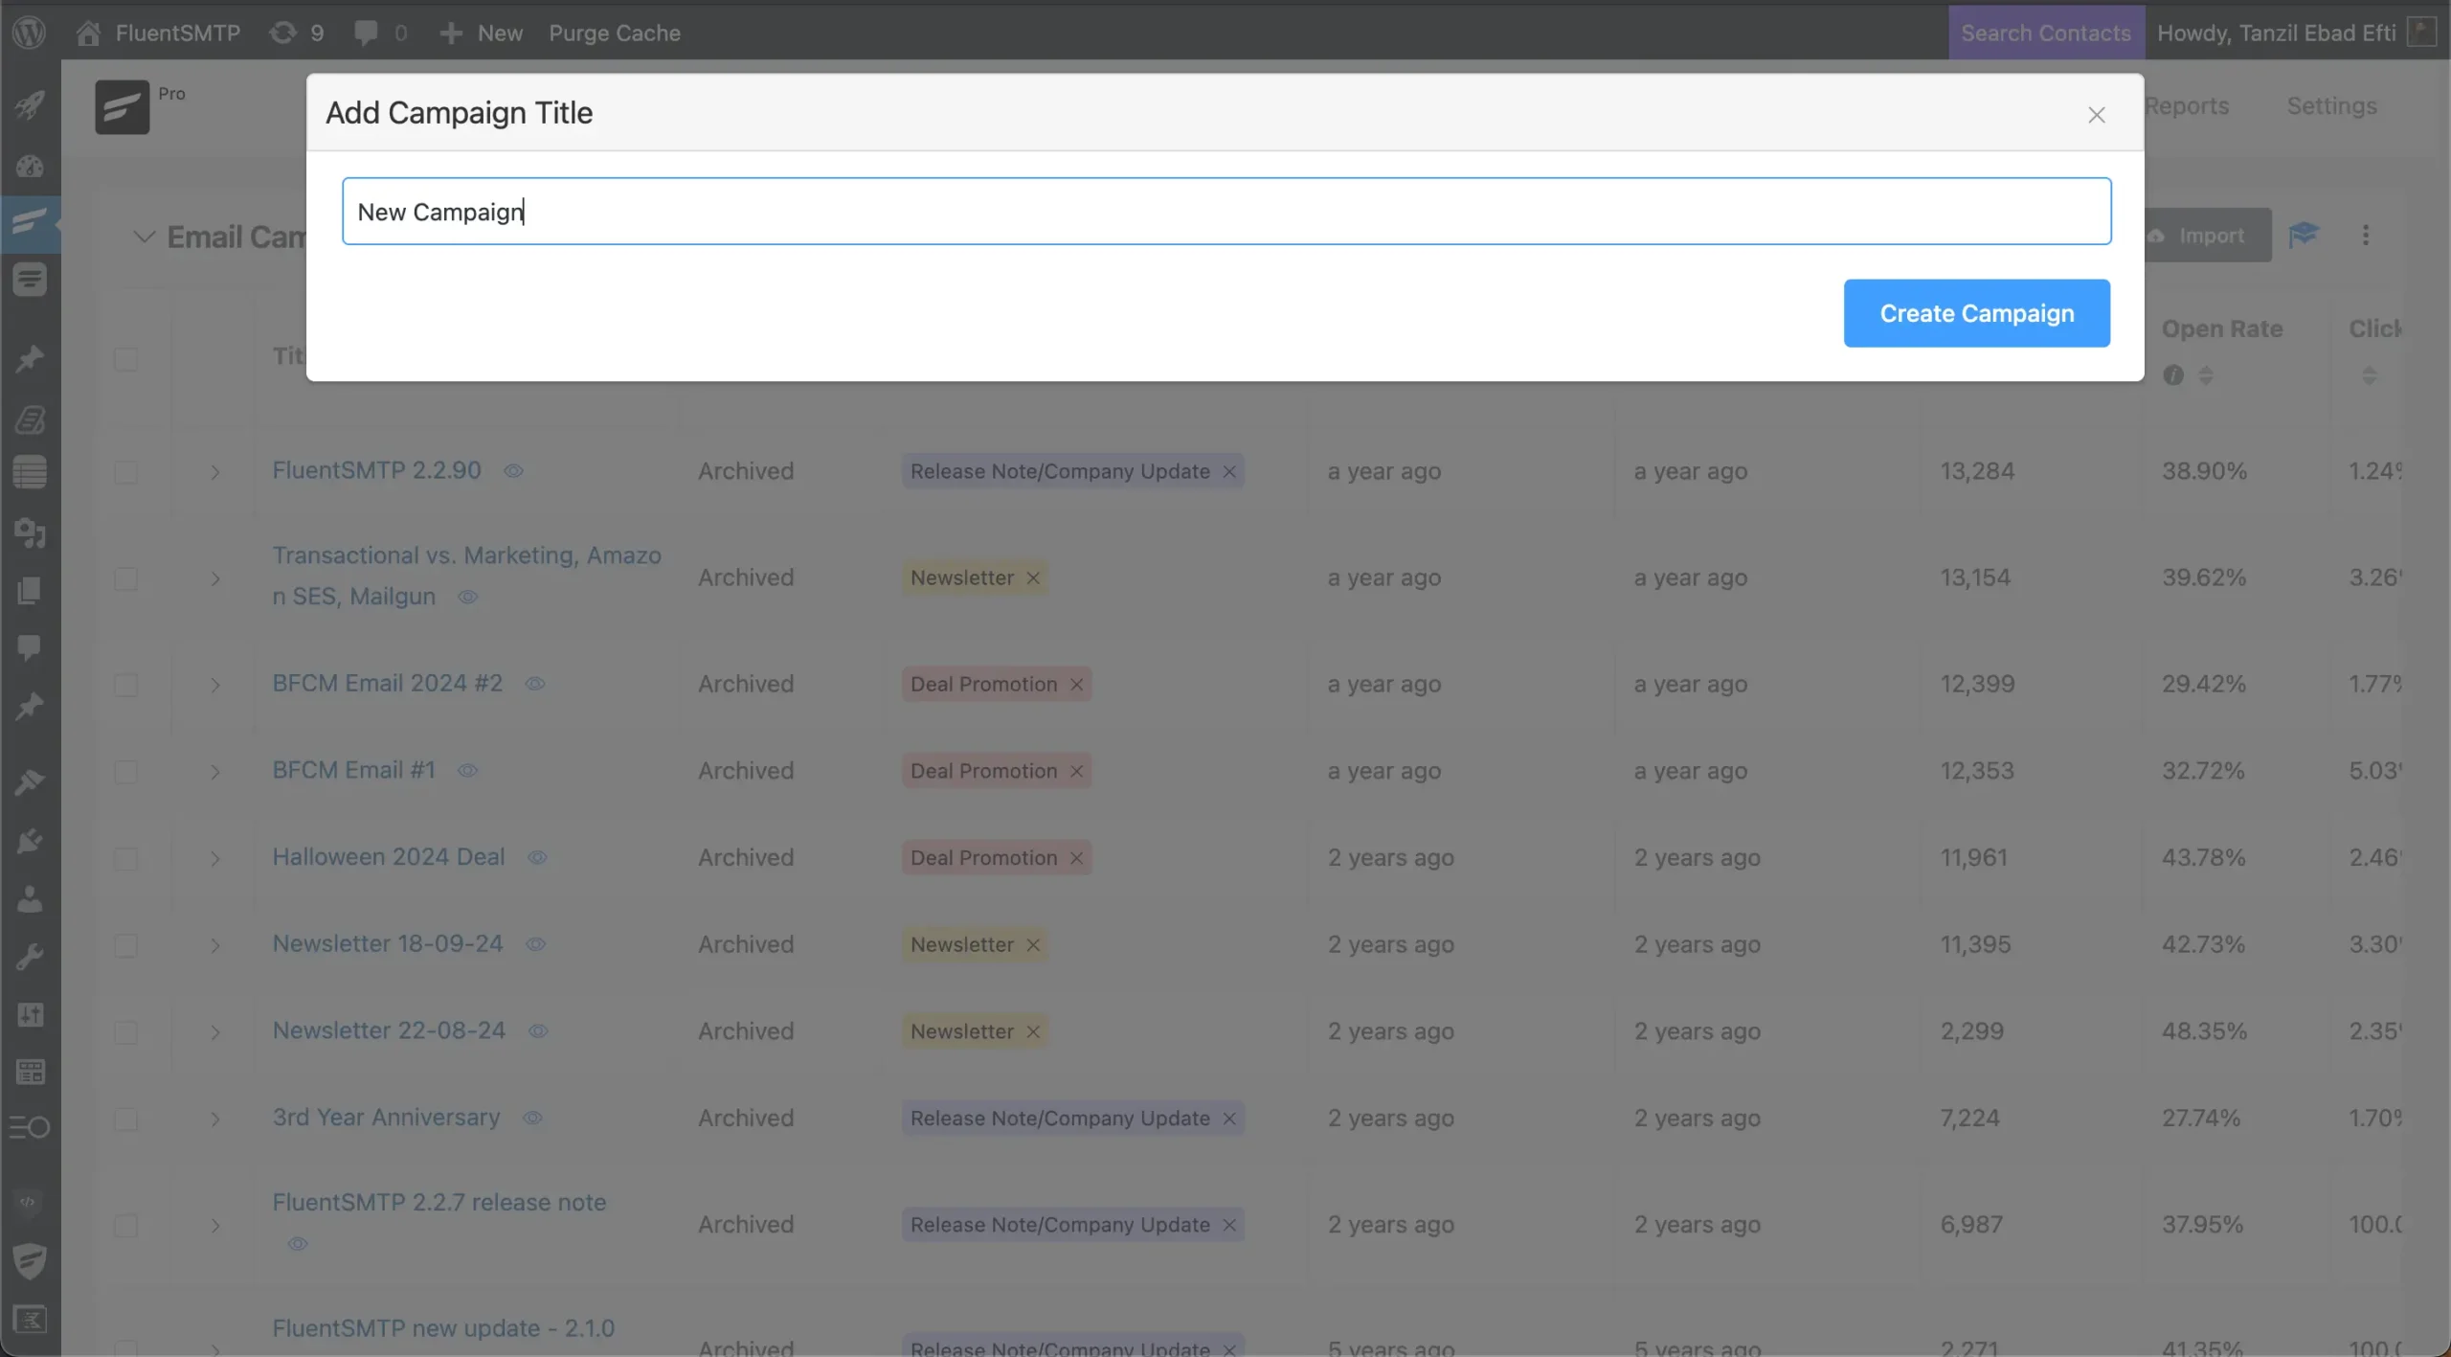
Task: Click the Create Campaign button
Action: [x=1976, y=313]
